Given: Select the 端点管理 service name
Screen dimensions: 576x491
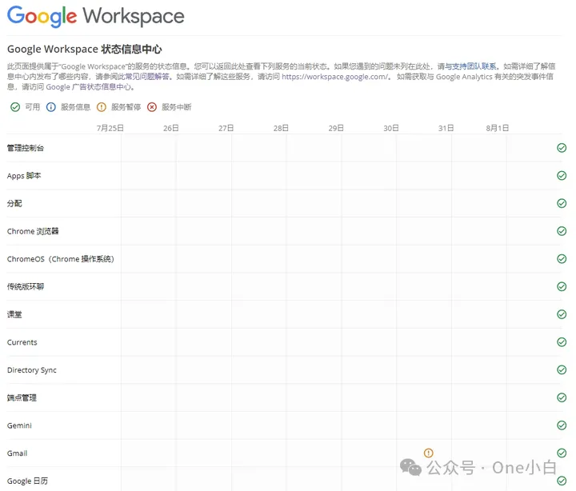Looking at the screenshot, I should click(x=22, y=397).
